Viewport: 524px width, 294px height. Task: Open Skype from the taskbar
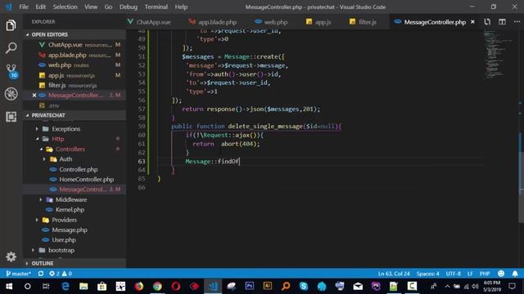click(x=304, y=287)
